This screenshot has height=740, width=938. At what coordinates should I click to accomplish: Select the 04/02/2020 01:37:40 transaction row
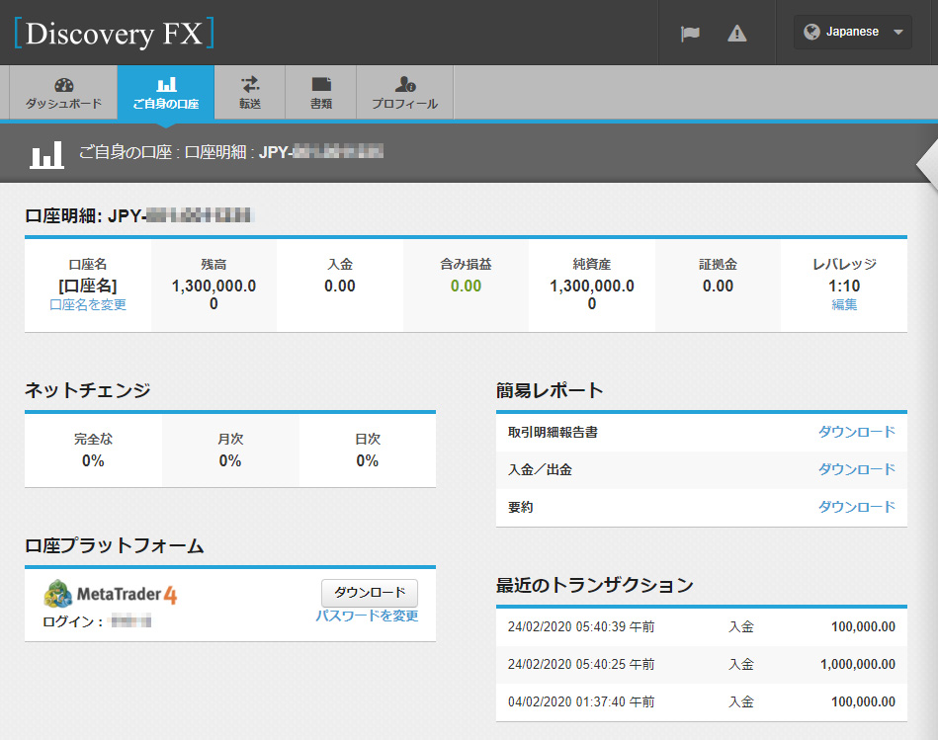[701, 702]
